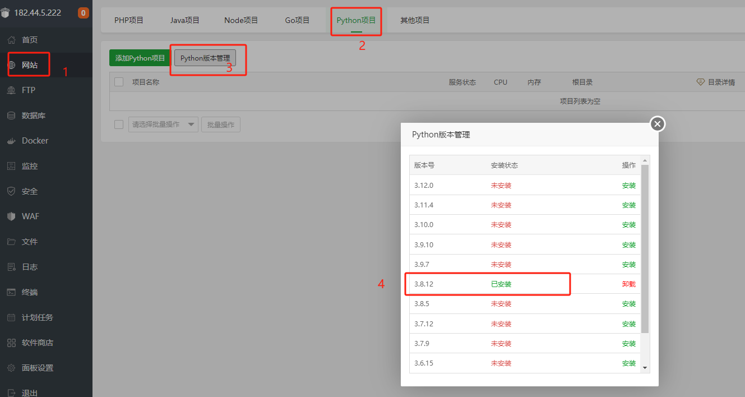Switch to the PHP项目 tab
The height and width of the screenshot is (397, 745).
pos(129,20)
